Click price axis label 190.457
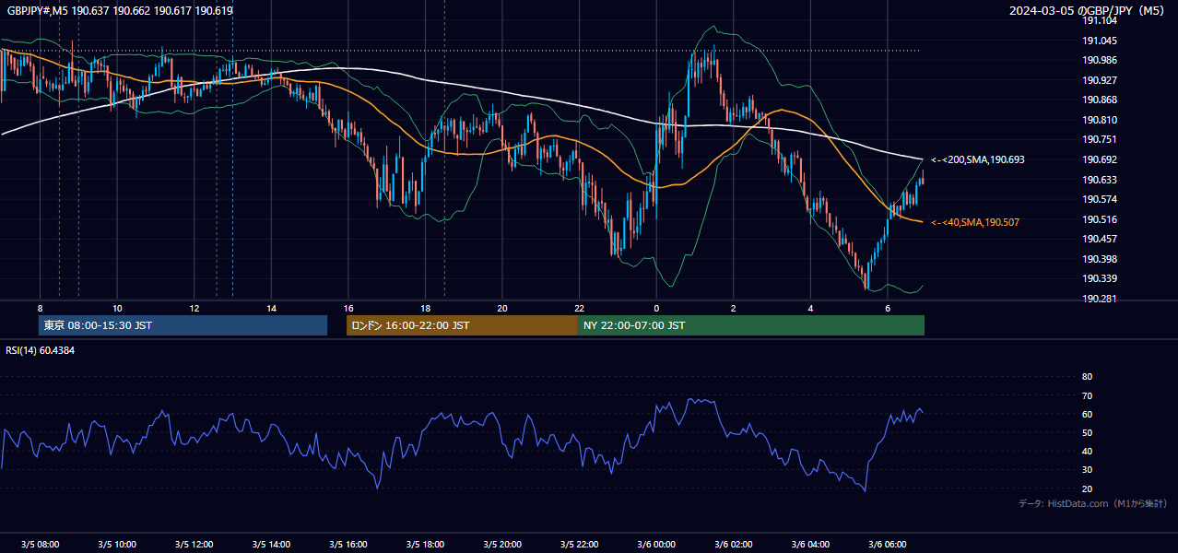This screenshot has width=1178, height=553. pyautogui.click(x=1099, y=239)
